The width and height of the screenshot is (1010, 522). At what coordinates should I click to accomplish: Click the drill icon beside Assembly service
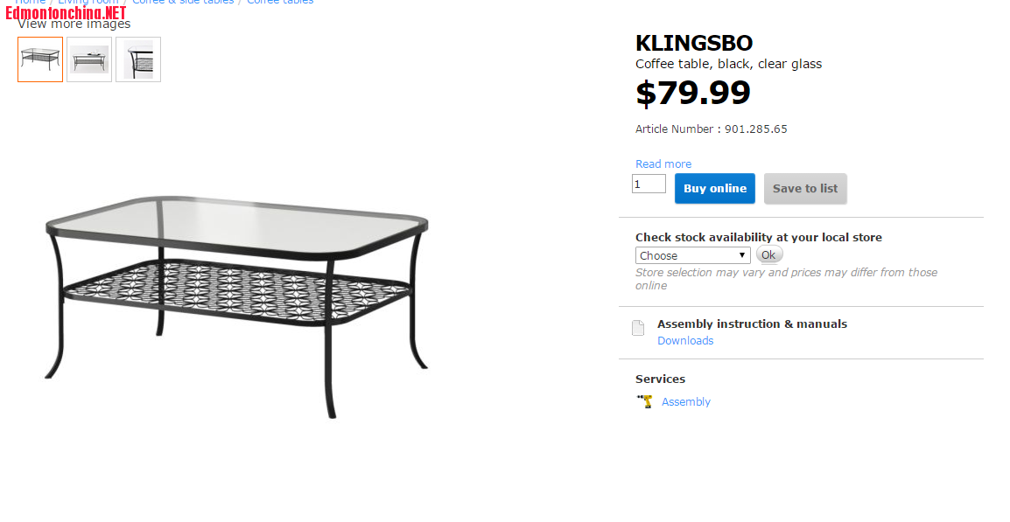(645, 401)
